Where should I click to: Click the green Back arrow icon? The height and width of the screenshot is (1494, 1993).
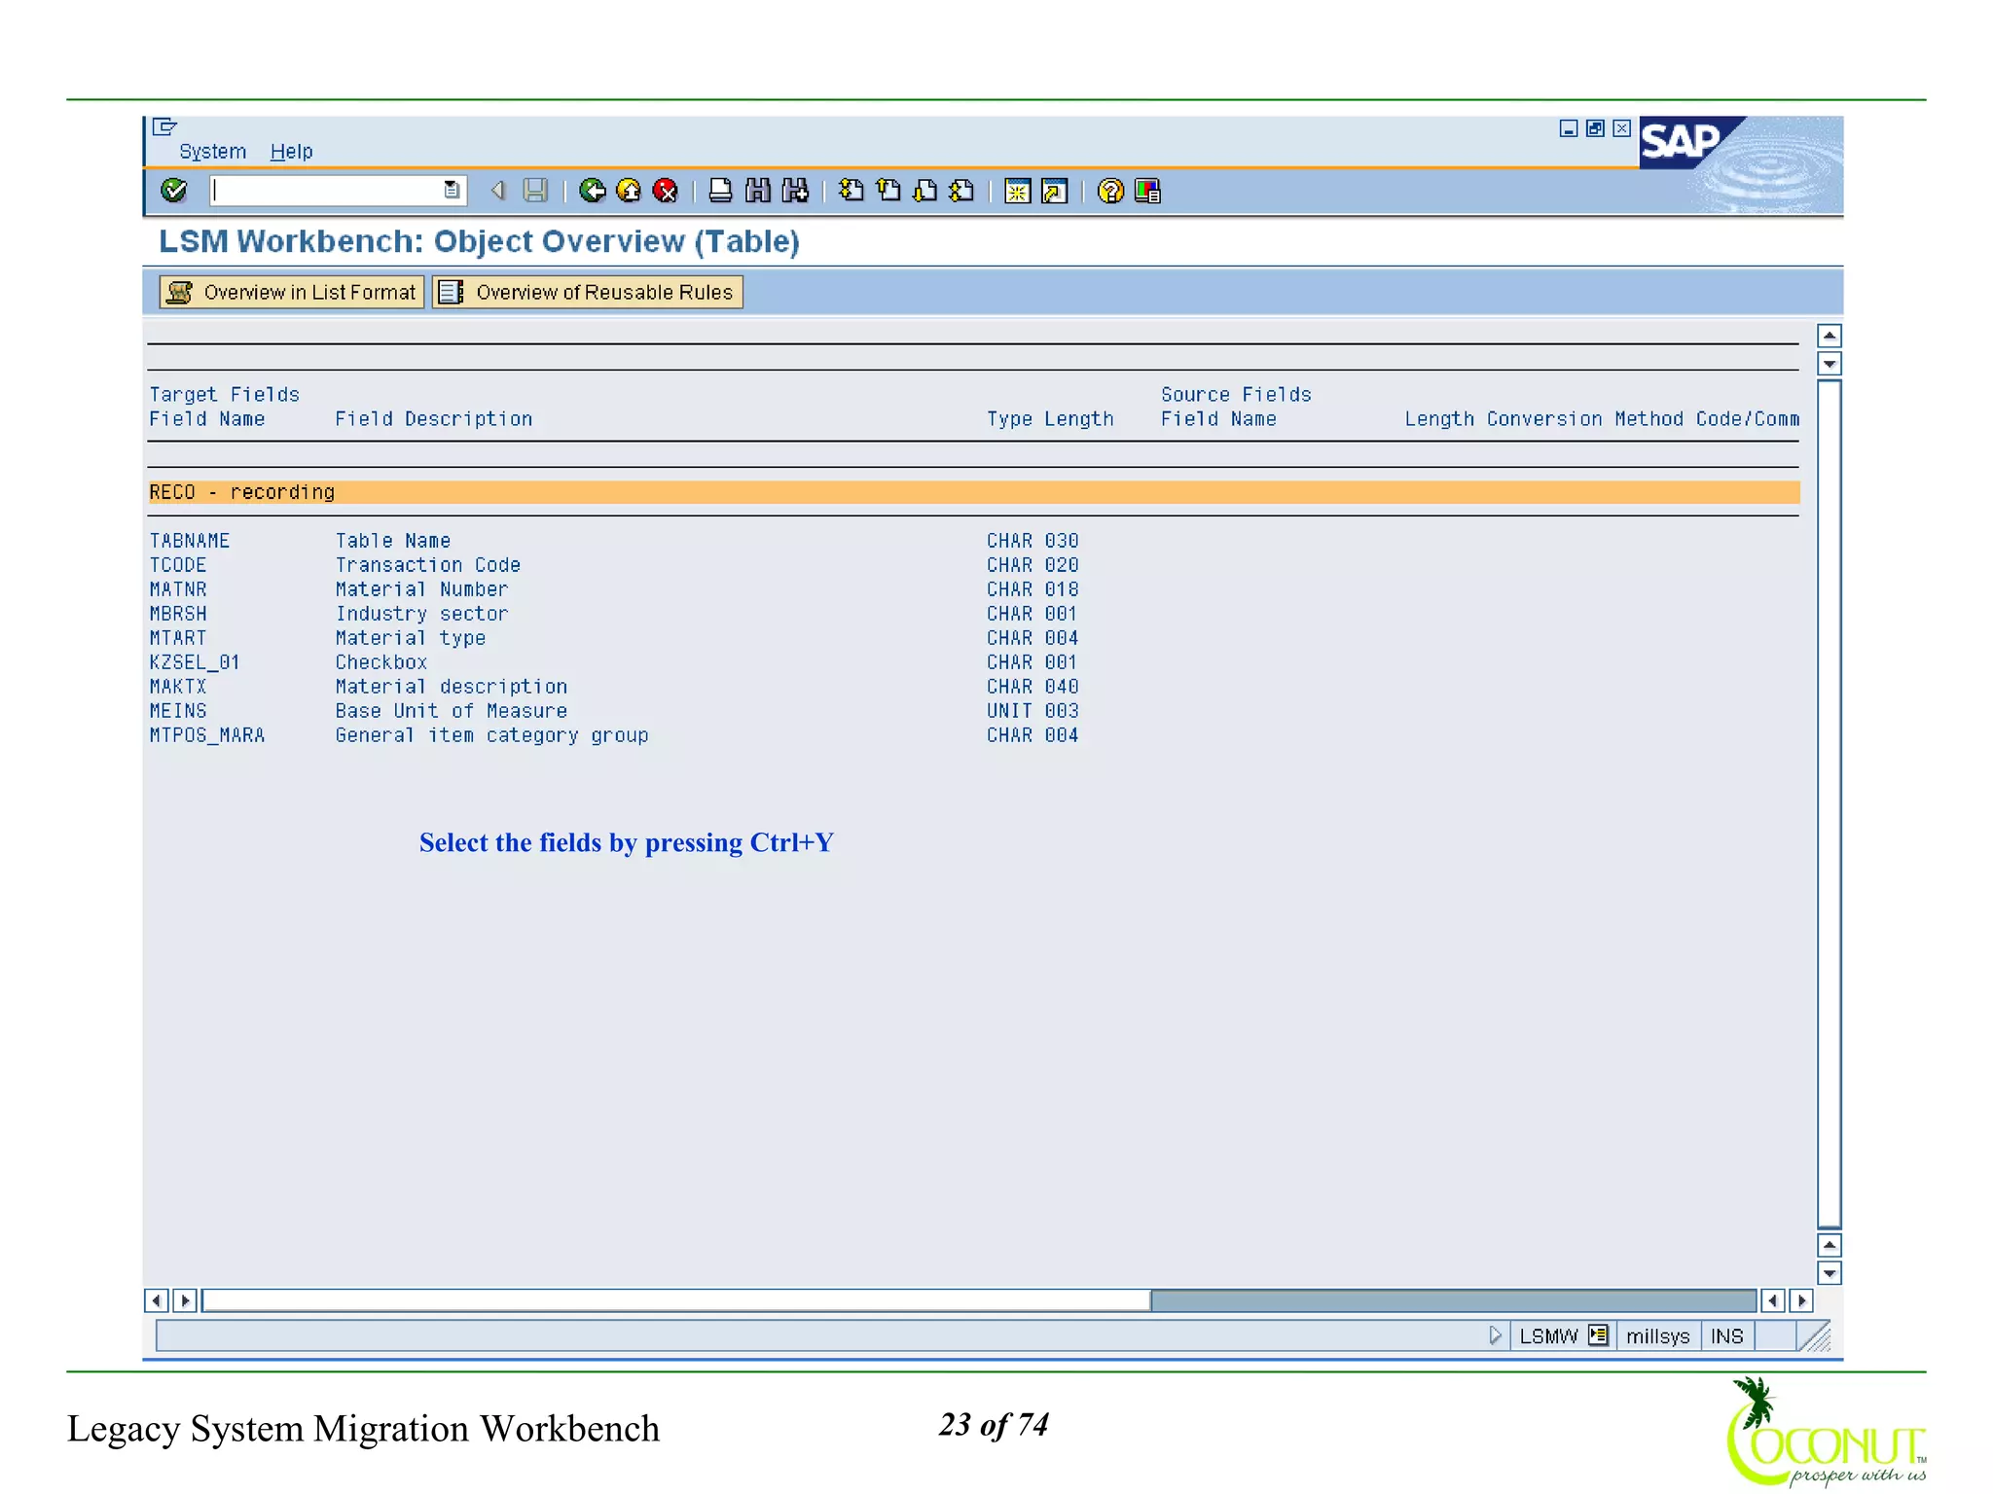coord(592,191)
